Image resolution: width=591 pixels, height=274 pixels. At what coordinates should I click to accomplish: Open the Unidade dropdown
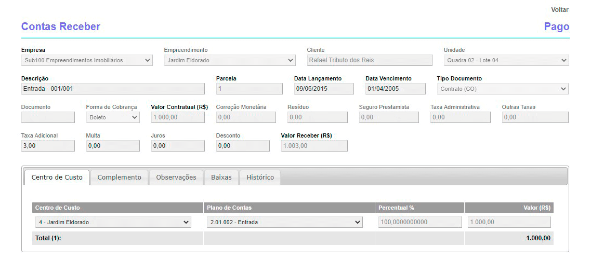pos(506,60)
